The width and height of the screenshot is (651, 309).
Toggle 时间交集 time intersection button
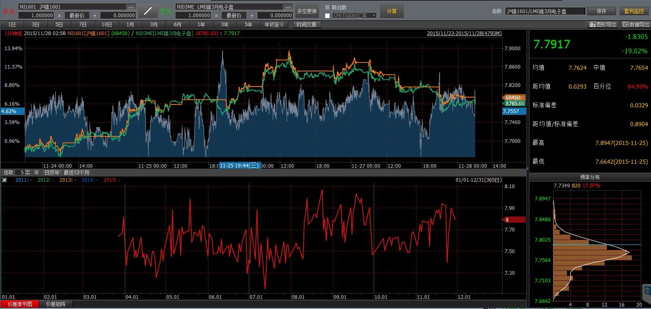point(306,24)
